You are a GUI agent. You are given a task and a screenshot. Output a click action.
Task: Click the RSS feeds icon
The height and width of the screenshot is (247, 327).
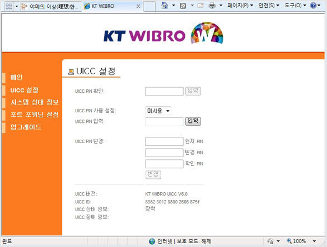(x=183, y=6)
